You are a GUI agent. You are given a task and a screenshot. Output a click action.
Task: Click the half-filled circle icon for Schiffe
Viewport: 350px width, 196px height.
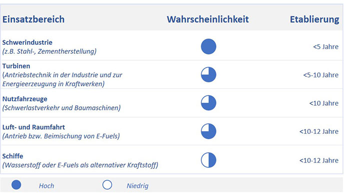point(208,160)
